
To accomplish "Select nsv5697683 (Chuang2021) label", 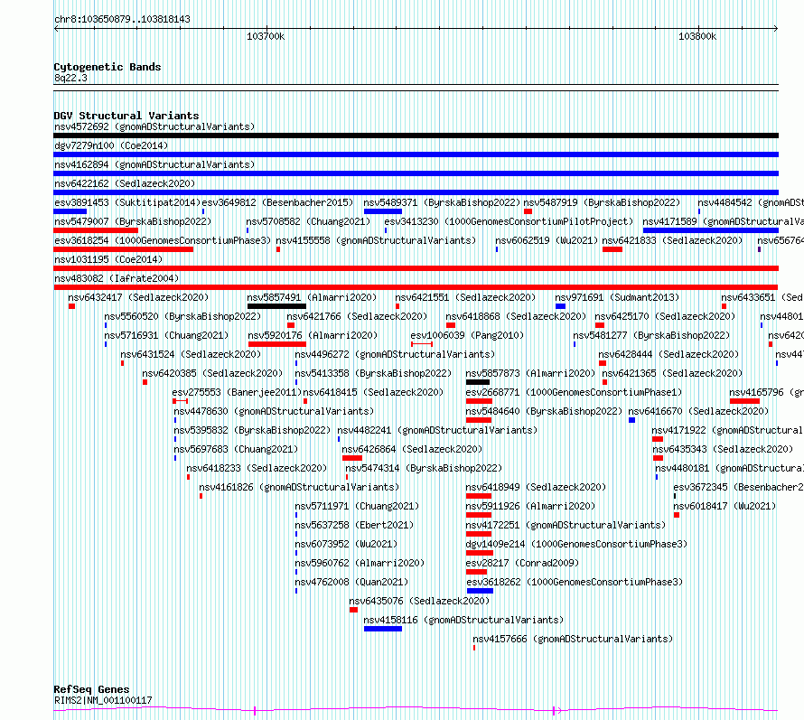I will [x=236, y=449].
